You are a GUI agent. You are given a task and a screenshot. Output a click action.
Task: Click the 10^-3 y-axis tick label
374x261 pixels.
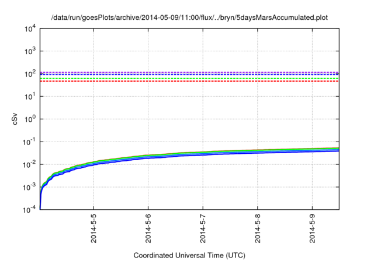click(x=29, y=187)
